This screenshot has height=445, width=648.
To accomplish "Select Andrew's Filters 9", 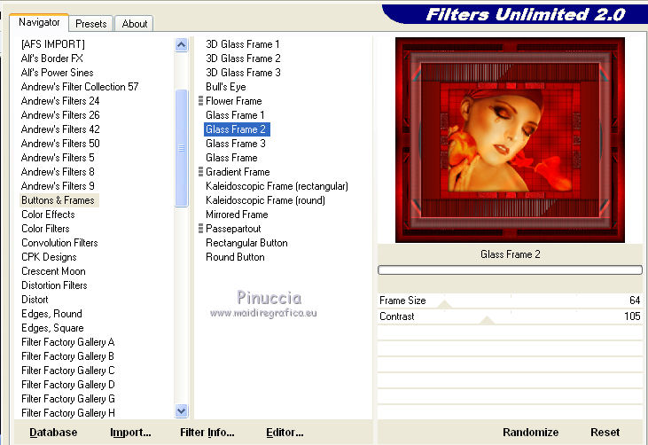I will click(58, 186).
